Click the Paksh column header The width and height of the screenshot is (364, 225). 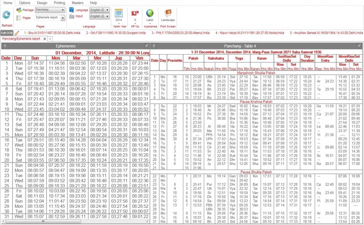click(x=193, y=58)
